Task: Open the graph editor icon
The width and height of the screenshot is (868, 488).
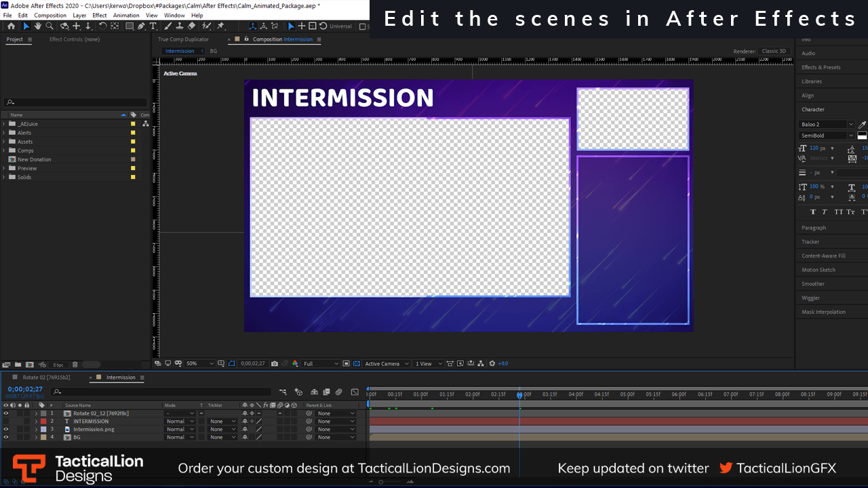Action: pos(355,392)
